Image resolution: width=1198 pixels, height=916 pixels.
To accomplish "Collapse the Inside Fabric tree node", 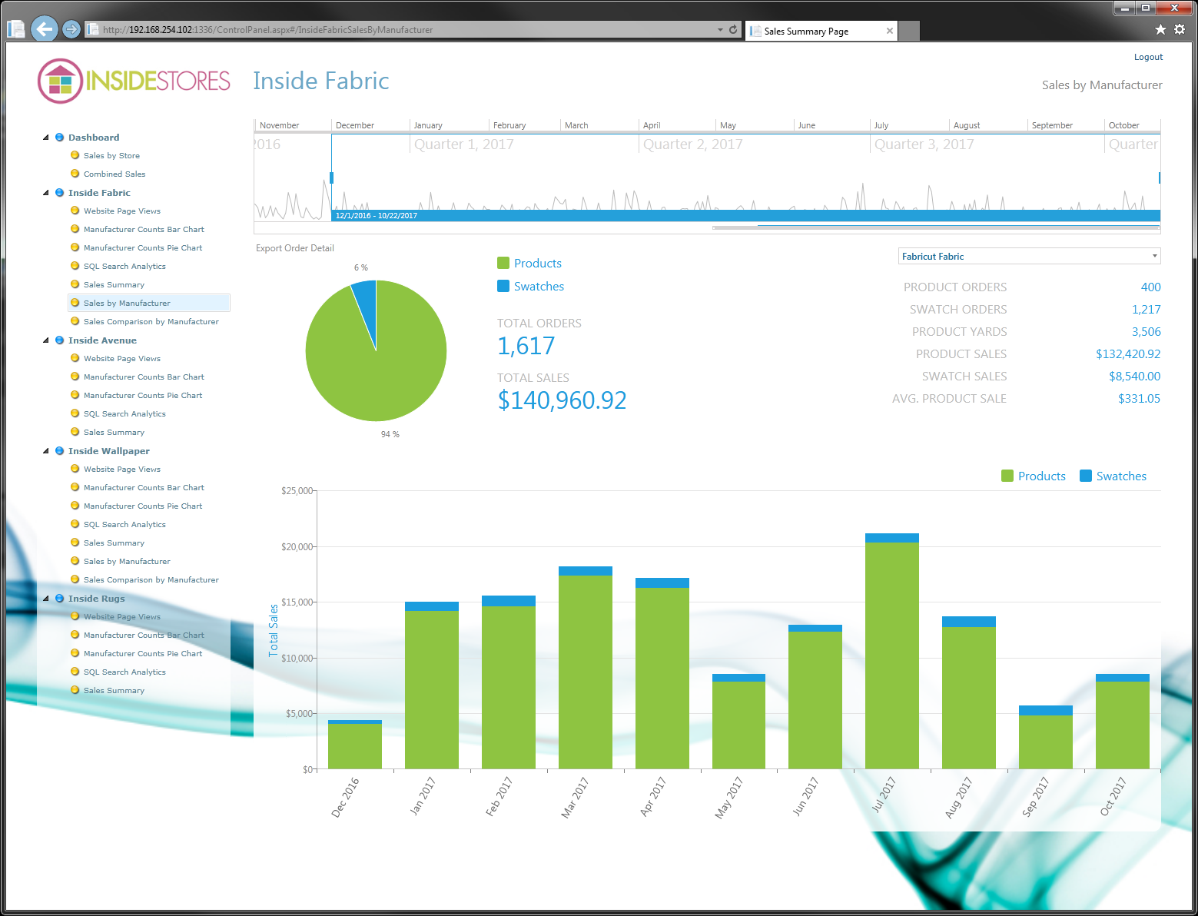I will point(45,193).
